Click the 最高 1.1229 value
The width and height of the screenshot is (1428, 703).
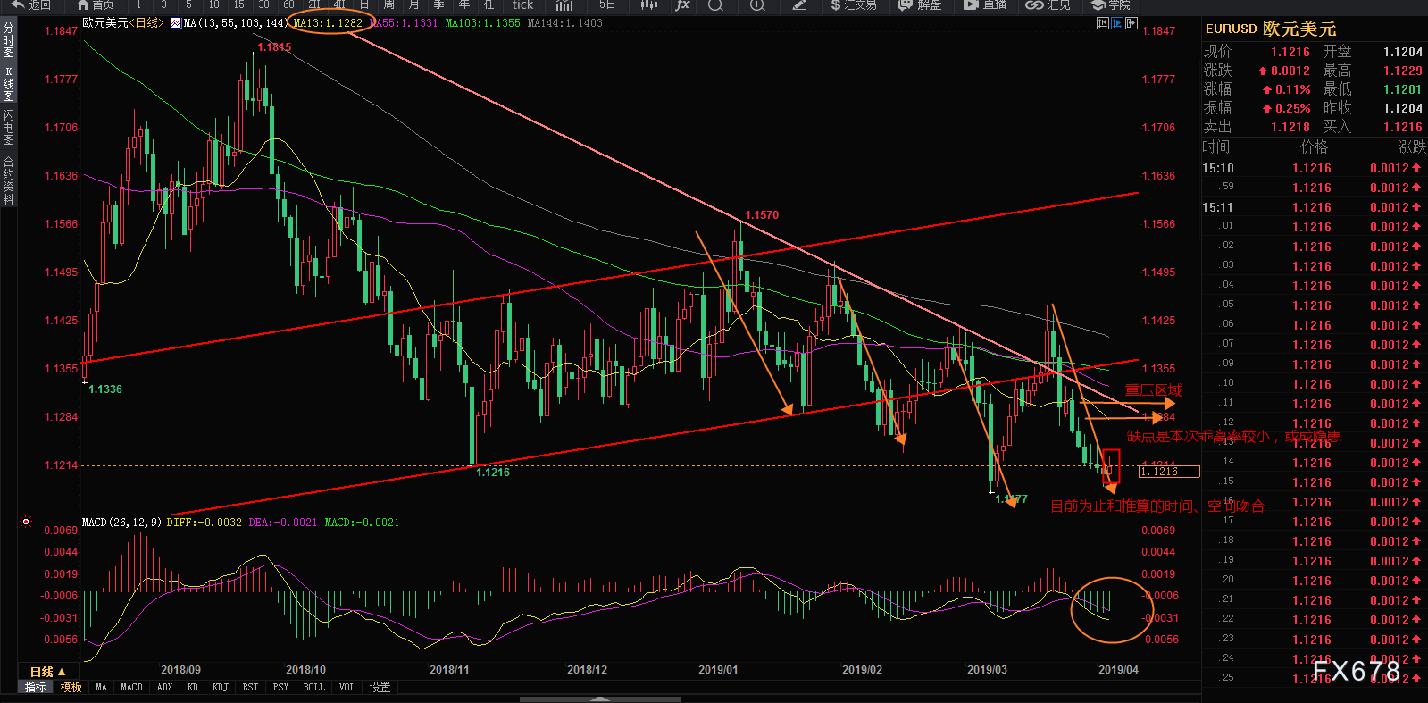pyautogui.click(x=1403, y=71)
